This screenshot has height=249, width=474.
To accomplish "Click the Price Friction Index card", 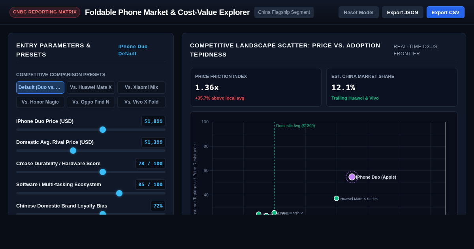I will click(x=256, y=87).
